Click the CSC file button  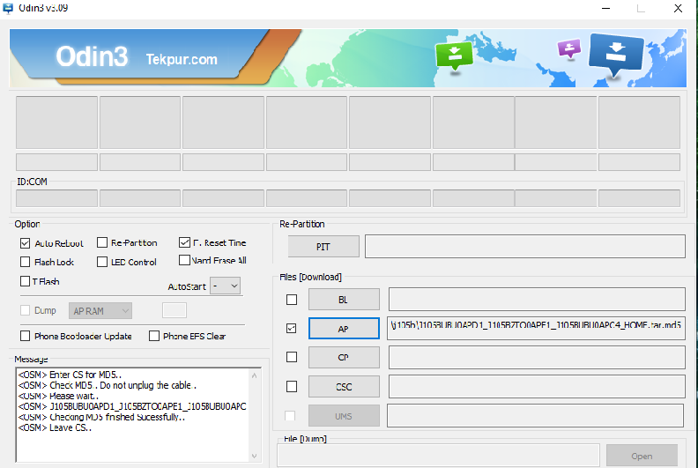(344, 387)
